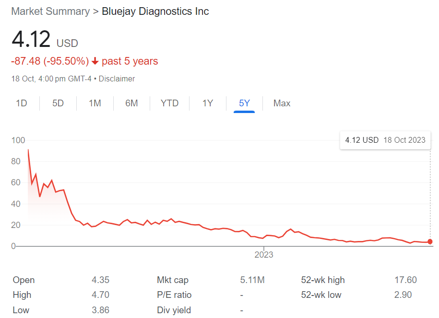Choose the 1Y range tab
Screen dimensions: 439x318
coord(207,103)
